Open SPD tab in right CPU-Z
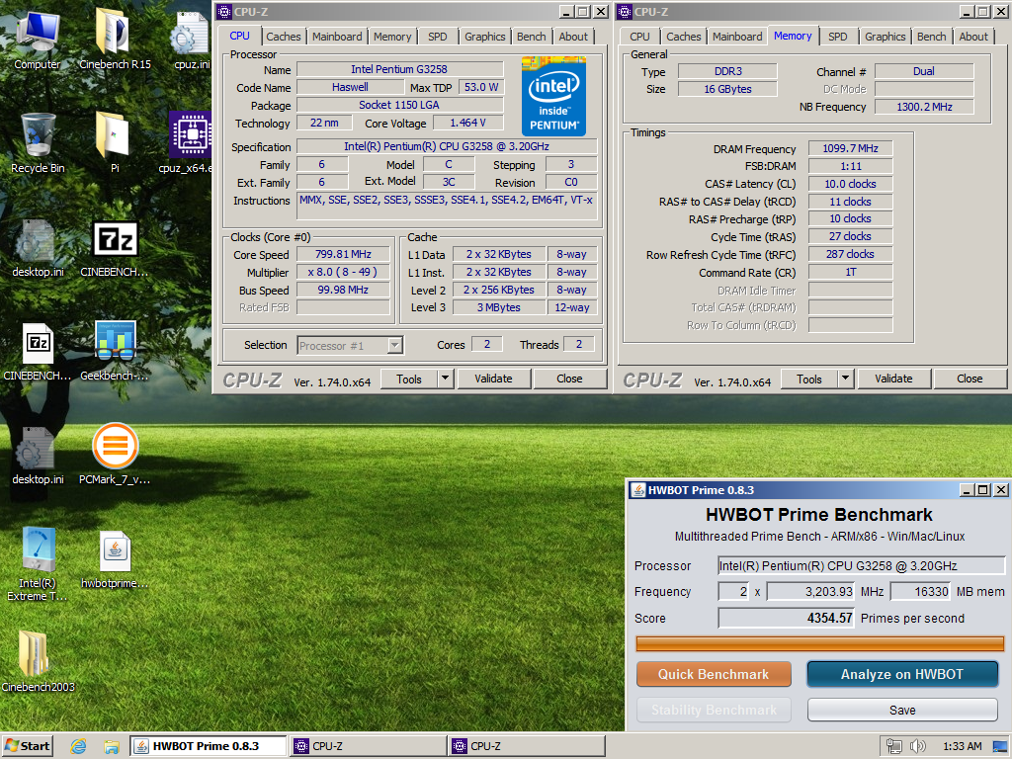 click(838, 37)
